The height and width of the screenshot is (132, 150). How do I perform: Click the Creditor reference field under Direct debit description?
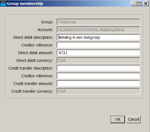point(98,45)
